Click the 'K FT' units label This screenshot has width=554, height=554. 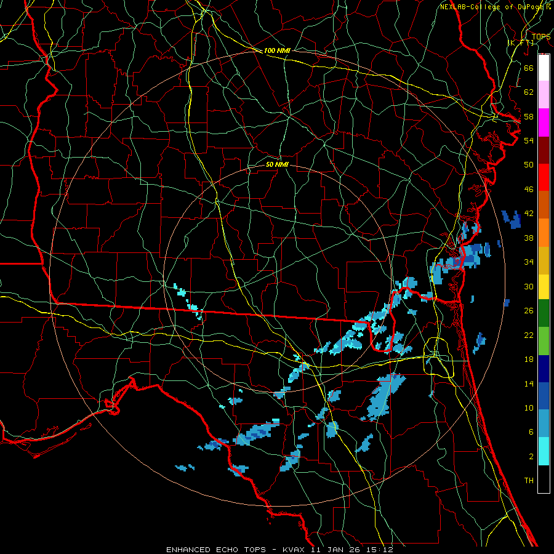click(x=521, y=42)
